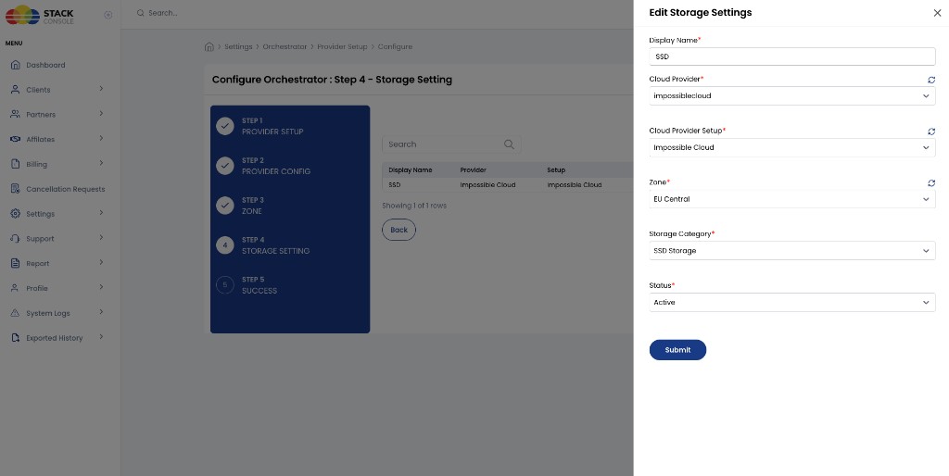Open Cancellation Requests menu item
949x476 pixels.
click(x=66, y=189)
